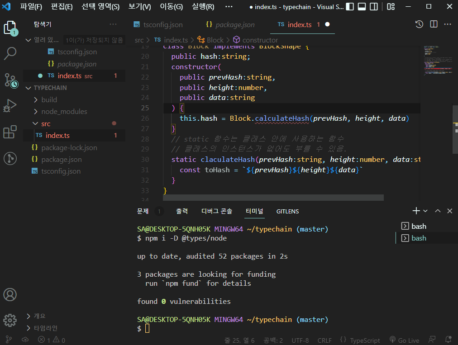Open Customize Layout icon
Image resolution: width=458 pixels, height=345 pixels.
391,7
